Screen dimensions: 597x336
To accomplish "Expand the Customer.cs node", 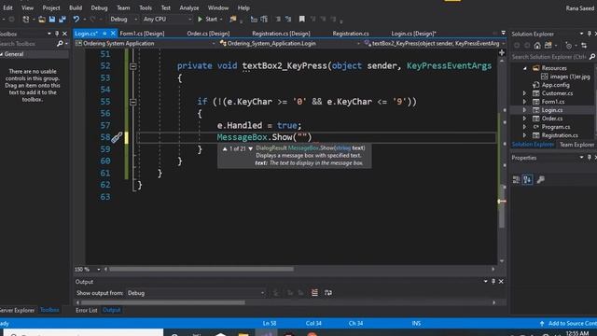I will [x=524, y=93].
